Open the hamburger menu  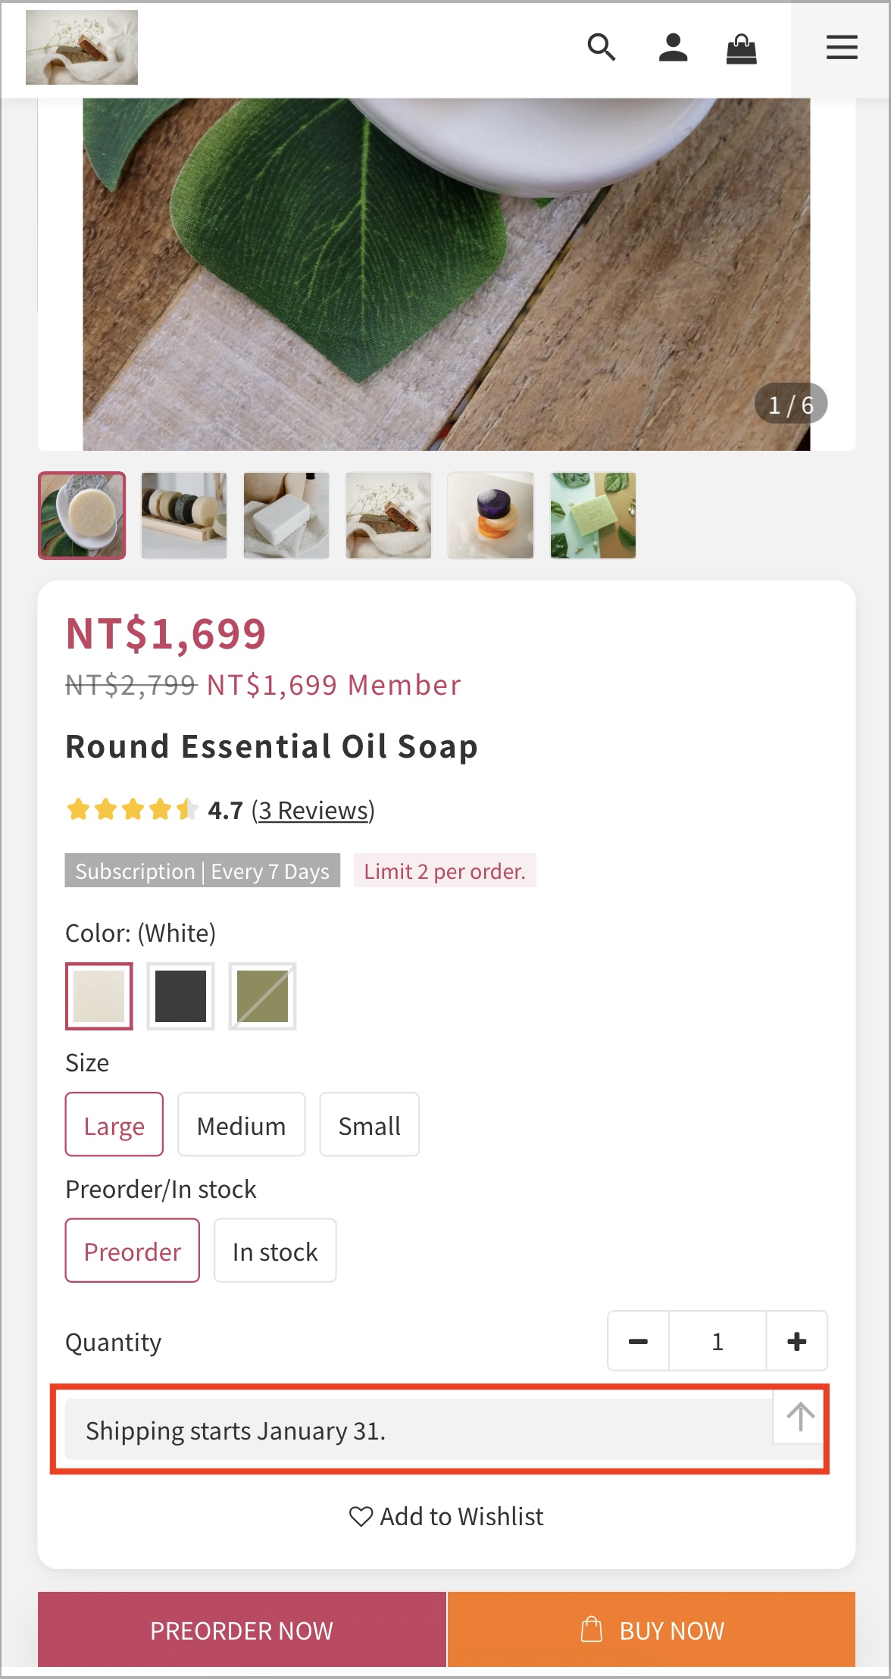(842, 48)
